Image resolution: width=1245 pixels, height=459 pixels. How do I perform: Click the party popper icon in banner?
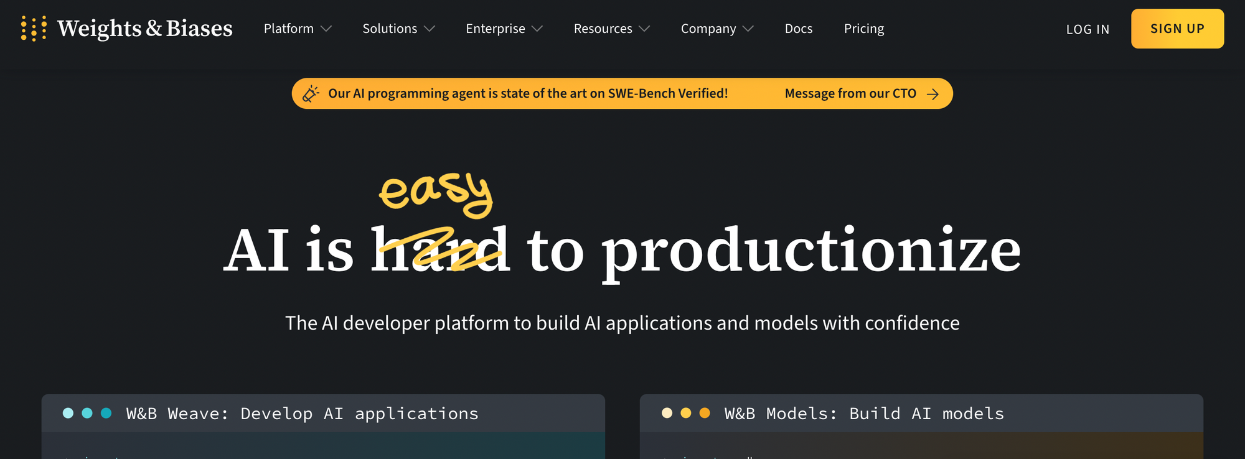(311, 93)
